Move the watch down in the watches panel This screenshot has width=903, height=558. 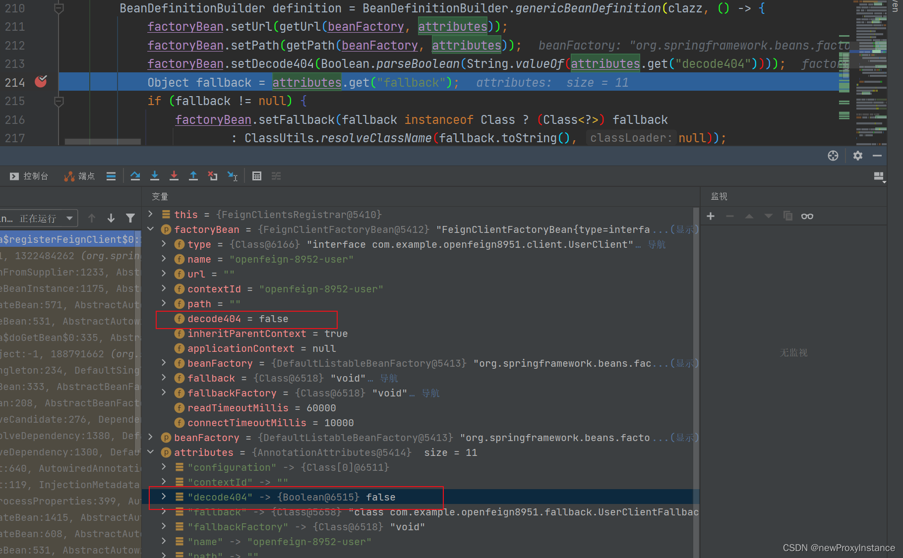(x=769, y=216)
